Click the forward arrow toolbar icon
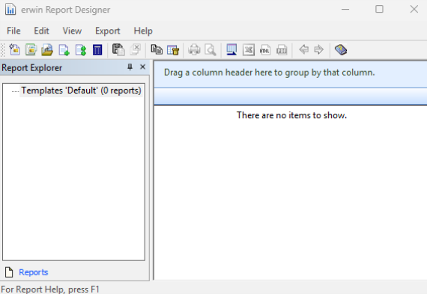Viewport: 427px width, 294px height. coord(318,50)
